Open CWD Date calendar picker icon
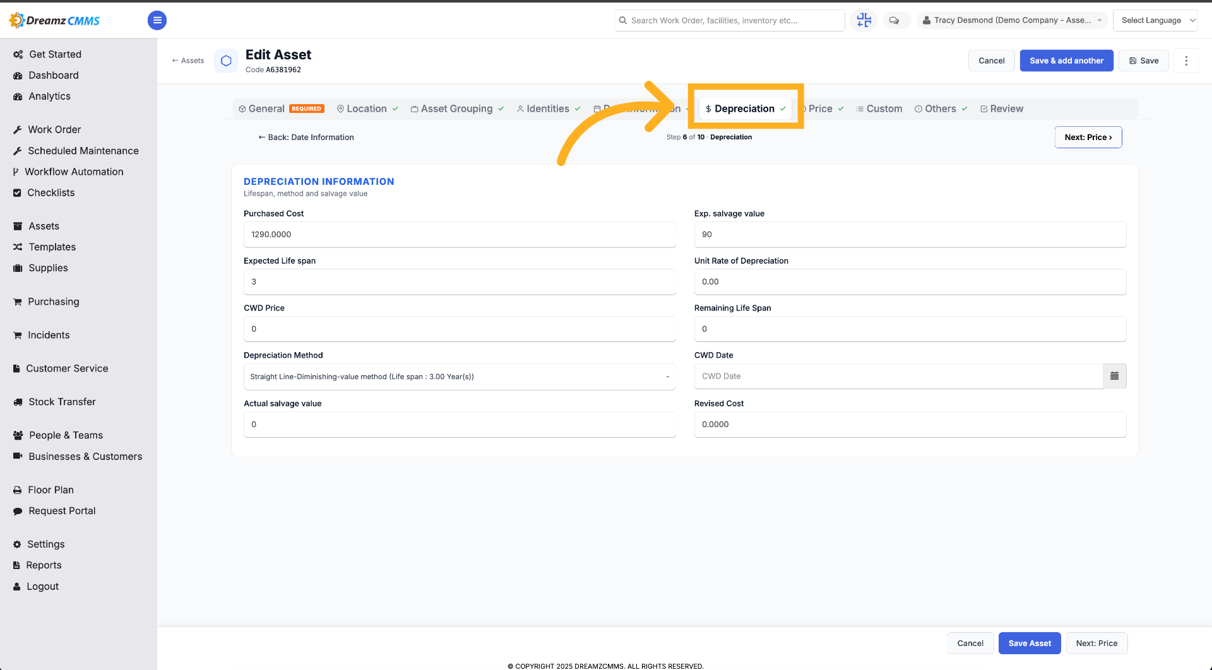Image resolution: width=1212 pixels, height=670 pixels. (1114, 376)
